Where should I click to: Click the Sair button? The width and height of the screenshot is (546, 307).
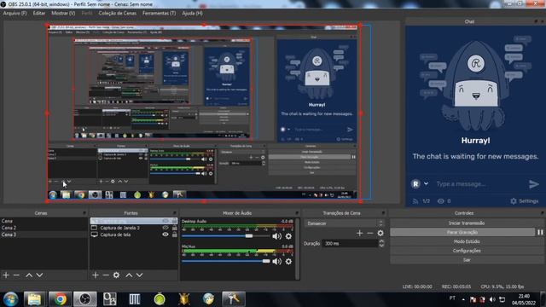coord(467,260)
